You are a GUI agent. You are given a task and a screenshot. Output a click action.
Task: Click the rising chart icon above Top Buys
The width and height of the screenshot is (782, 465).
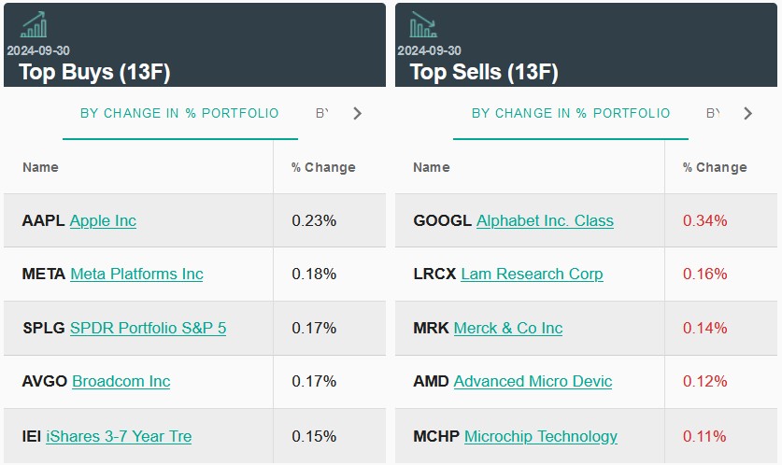(34, 24)
